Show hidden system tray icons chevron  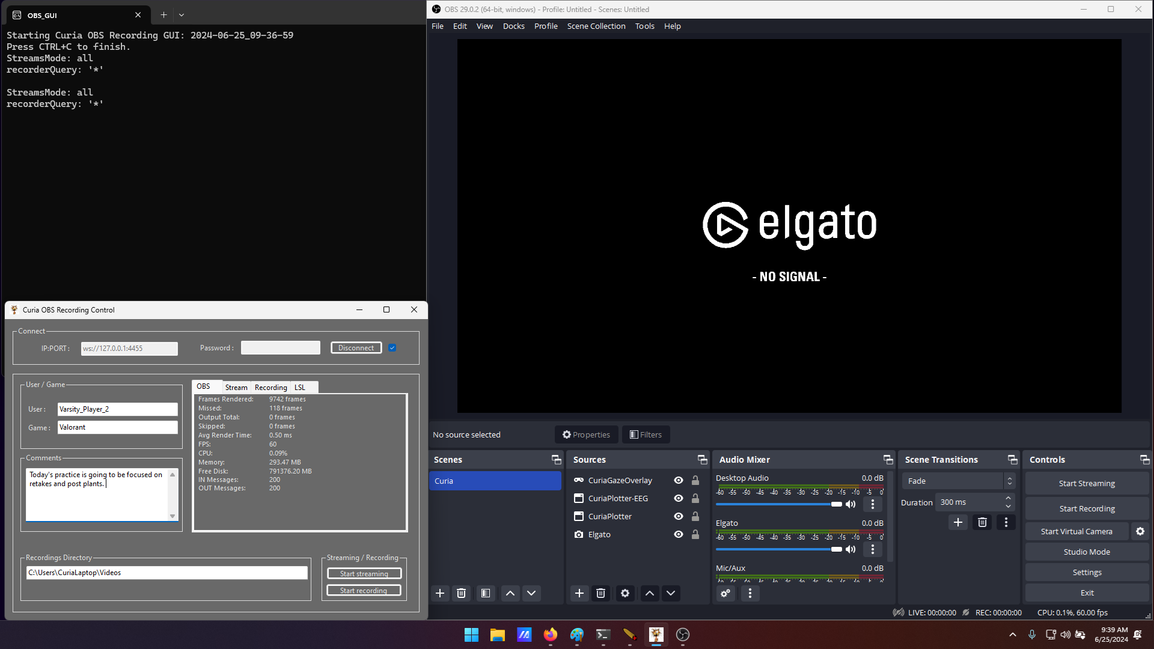click(1013, 635)
